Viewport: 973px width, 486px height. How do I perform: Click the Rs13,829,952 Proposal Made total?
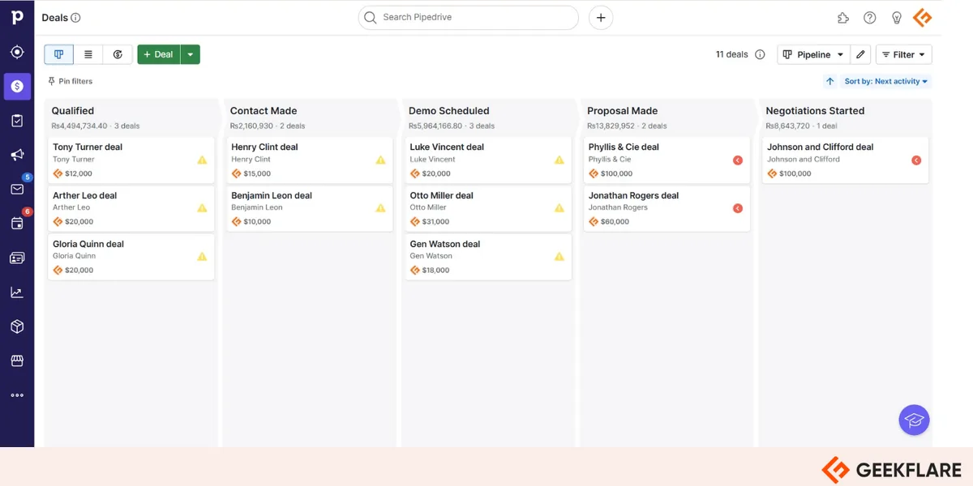611,126
